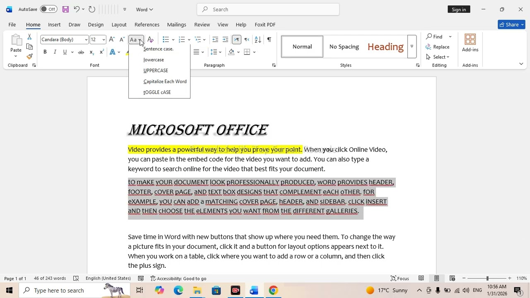Toggle Show/Hide paragraph marks

269,39
